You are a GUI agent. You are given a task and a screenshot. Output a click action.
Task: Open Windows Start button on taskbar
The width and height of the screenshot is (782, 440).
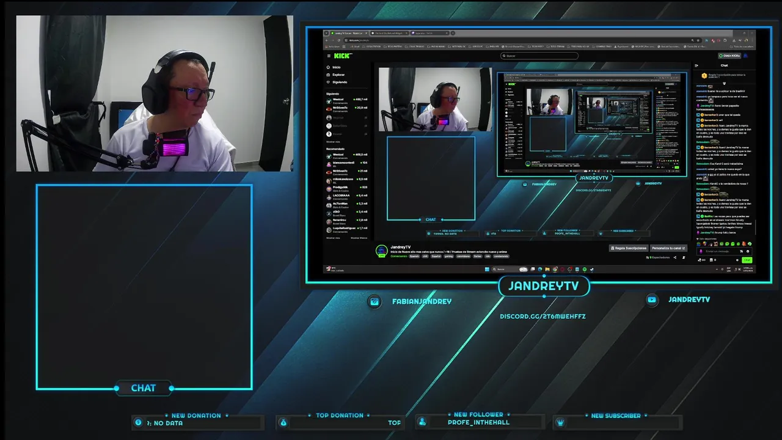[x=487, y=269]
